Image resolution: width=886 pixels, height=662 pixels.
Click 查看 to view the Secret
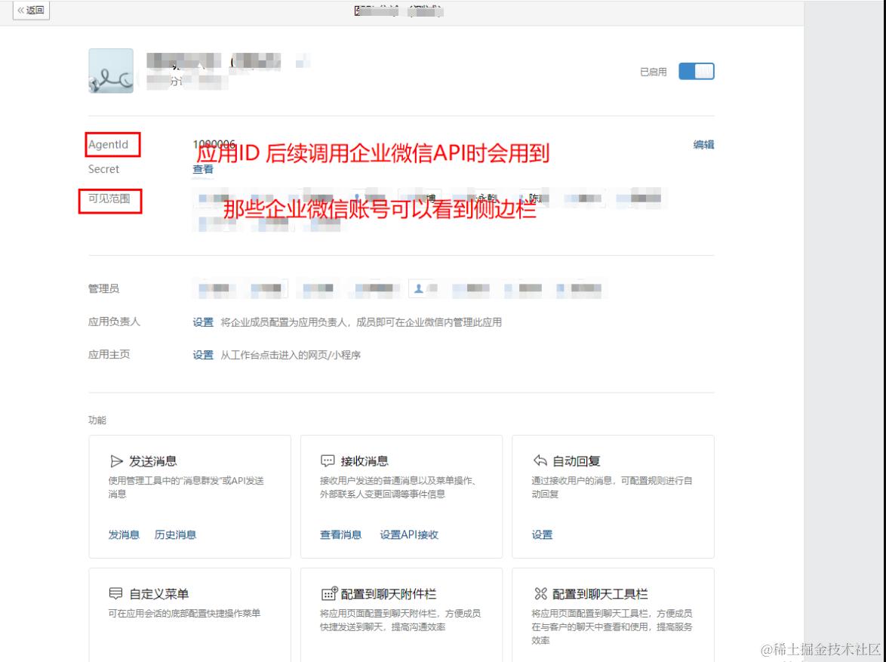click(203, 169)
